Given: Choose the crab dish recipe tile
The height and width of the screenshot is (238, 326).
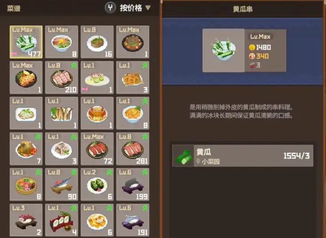Looking at the screenshot, I should tap(97, 113).
